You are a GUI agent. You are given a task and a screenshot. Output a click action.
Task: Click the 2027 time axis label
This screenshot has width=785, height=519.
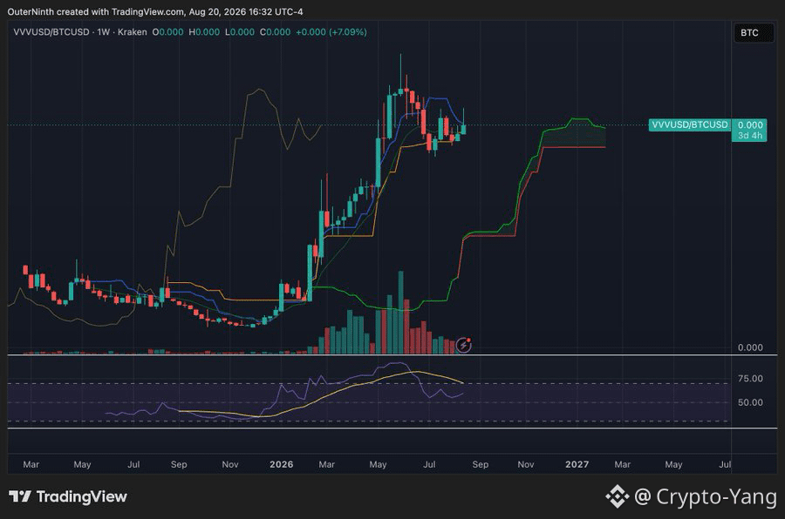click(x=577, y=464)
